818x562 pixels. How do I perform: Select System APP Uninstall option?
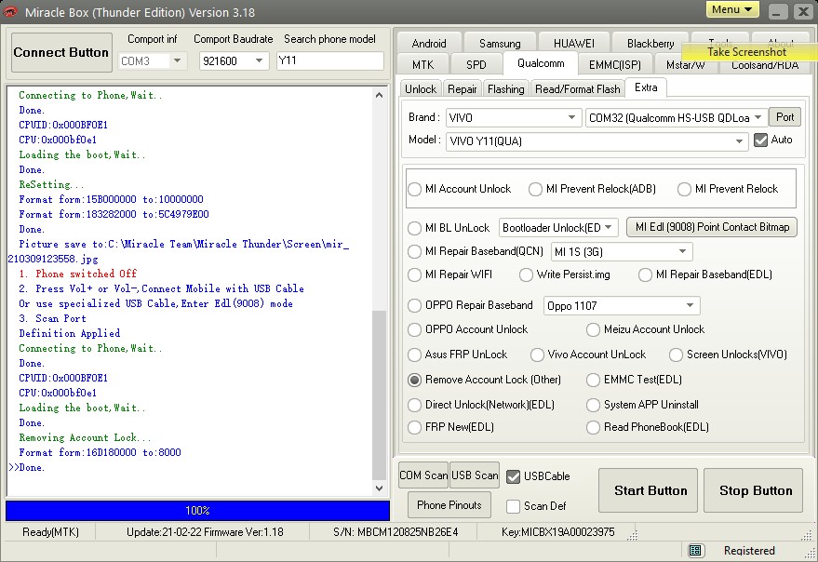coord(593,405)
